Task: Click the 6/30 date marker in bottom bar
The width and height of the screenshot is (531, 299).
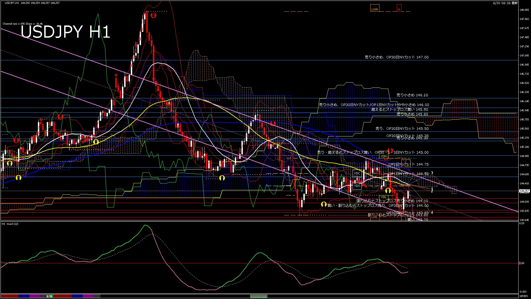Action: [50, 296]
